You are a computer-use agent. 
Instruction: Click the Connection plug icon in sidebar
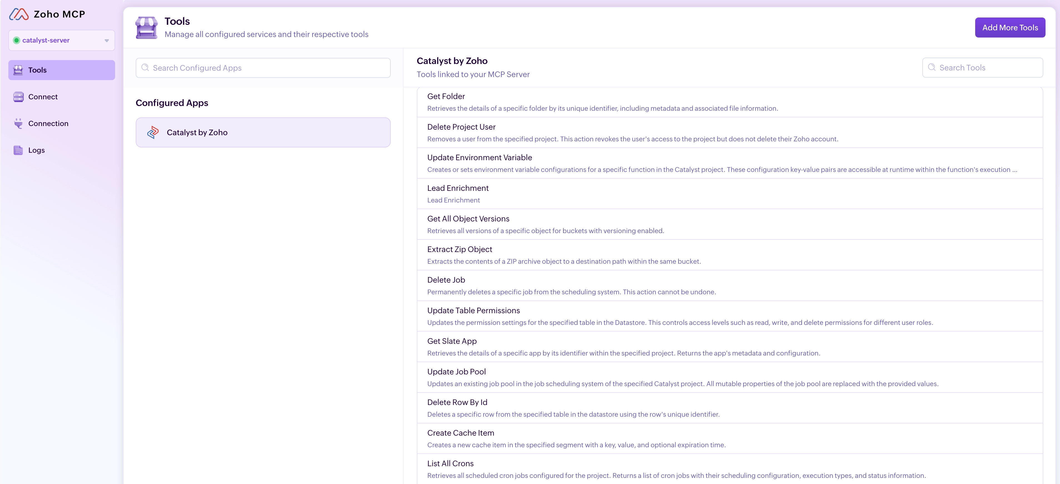click(18, 124)
